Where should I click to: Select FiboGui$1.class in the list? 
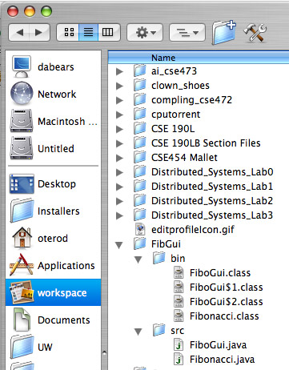(x=227, y=288)
